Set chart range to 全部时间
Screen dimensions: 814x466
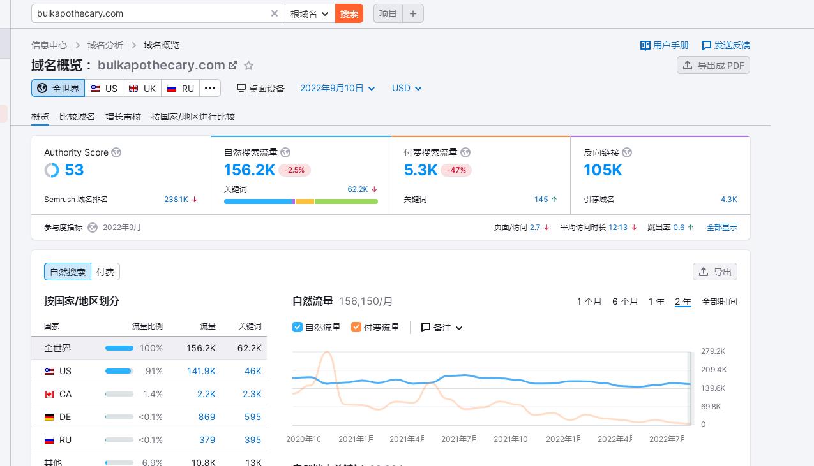pyautogui.click(x=720, y=302)
